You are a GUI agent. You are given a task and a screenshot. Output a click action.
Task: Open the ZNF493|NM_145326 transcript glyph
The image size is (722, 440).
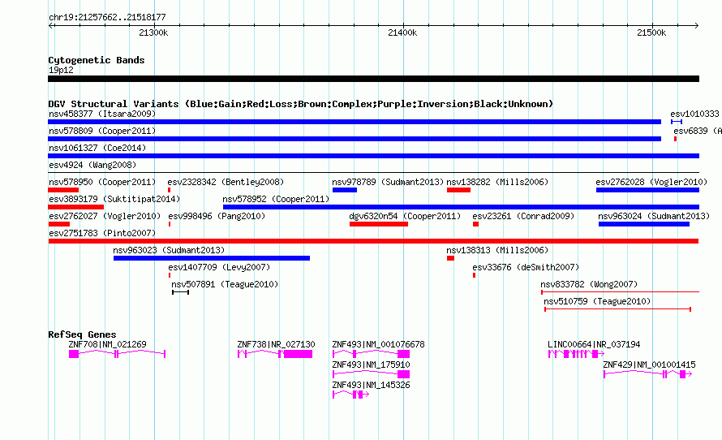pos(351,395)
